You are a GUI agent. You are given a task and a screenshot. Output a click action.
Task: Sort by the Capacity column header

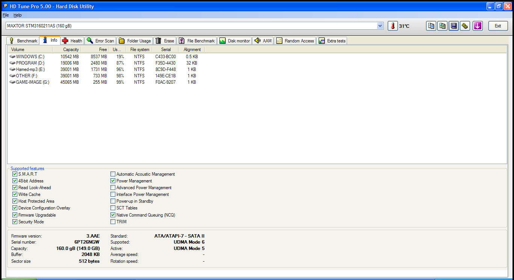67,50
